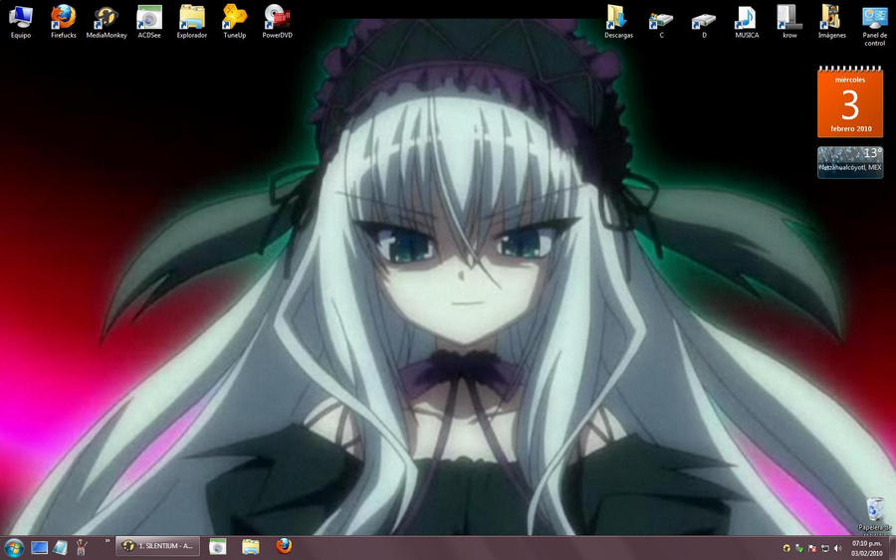The image size is (896, 560).
Task: Click the orange calendar gadget
Action: [x=849, y=102]
